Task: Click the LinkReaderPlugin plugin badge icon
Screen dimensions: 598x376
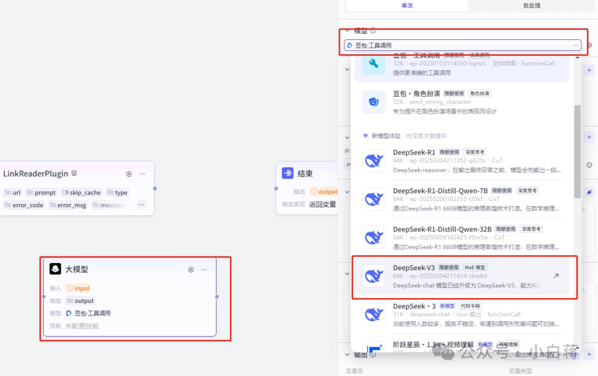Action: coord(74,173)
